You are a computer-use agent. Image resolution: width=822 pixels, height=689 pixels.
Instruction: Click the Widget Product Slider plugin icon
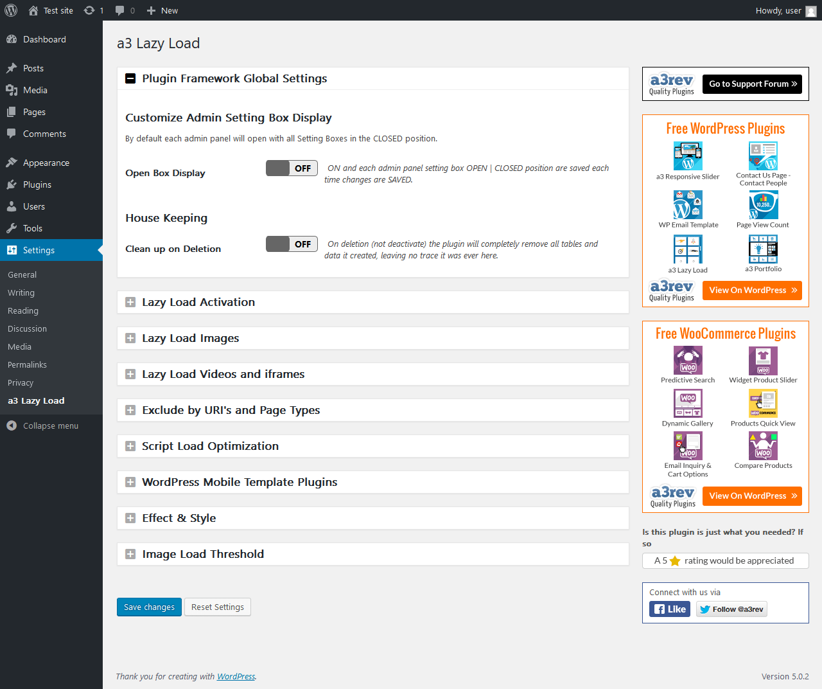click(763, 361)
